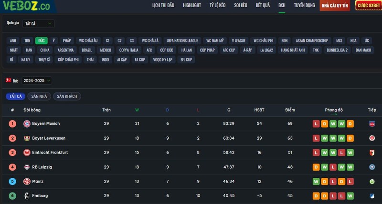Image resolution: width=382 pixels, height=204 pixels.
Task: Select the TBN league chip
Action: [27, 41]
